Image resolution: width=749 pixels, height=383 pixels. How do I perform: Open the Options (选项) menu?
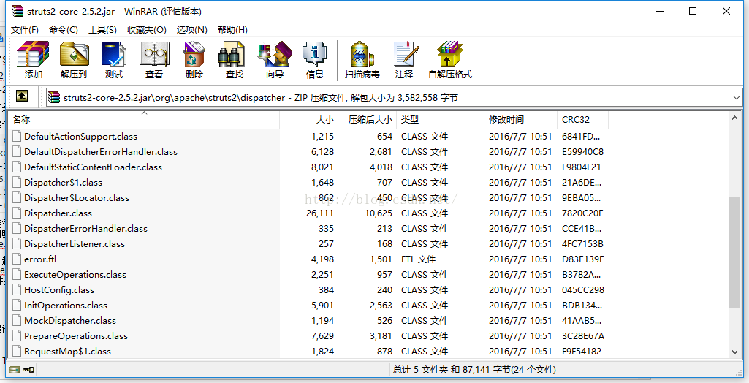[191, 30]
